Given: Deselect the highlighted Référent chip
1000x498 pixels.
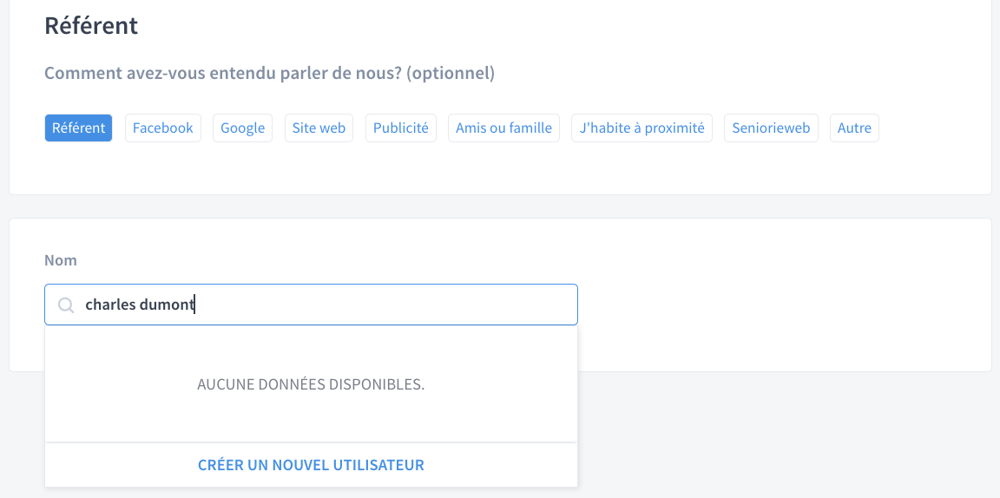Looking at the screenshot, I should point(78,128).
